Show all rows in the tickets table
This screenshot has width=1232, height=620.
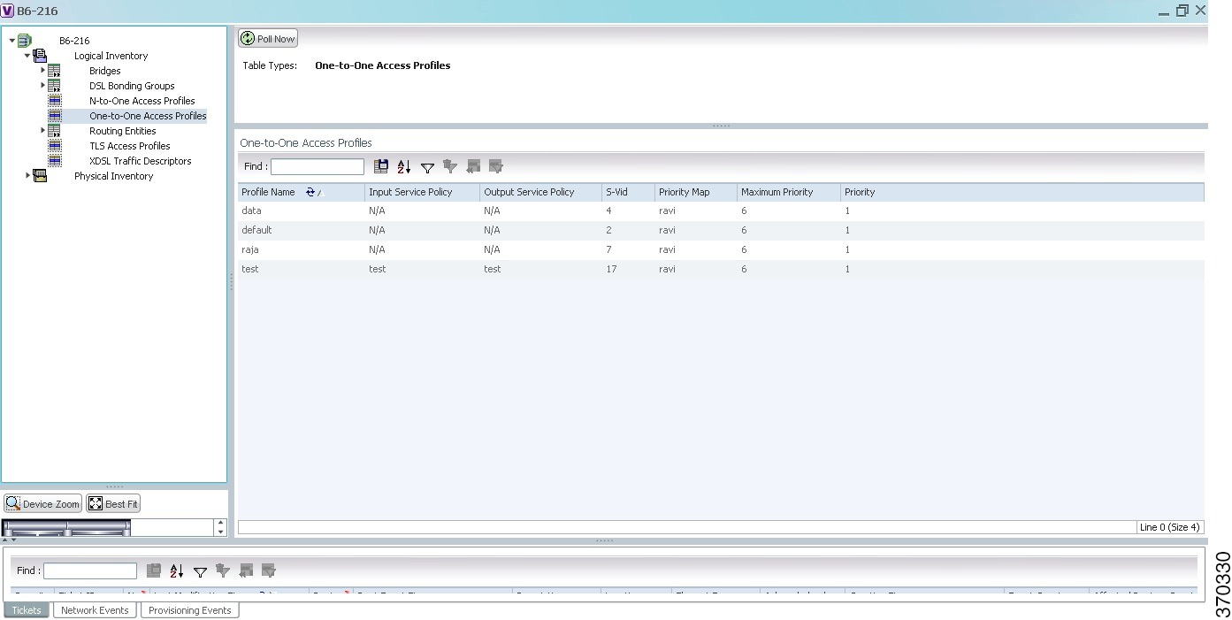[x=246, y=570]
